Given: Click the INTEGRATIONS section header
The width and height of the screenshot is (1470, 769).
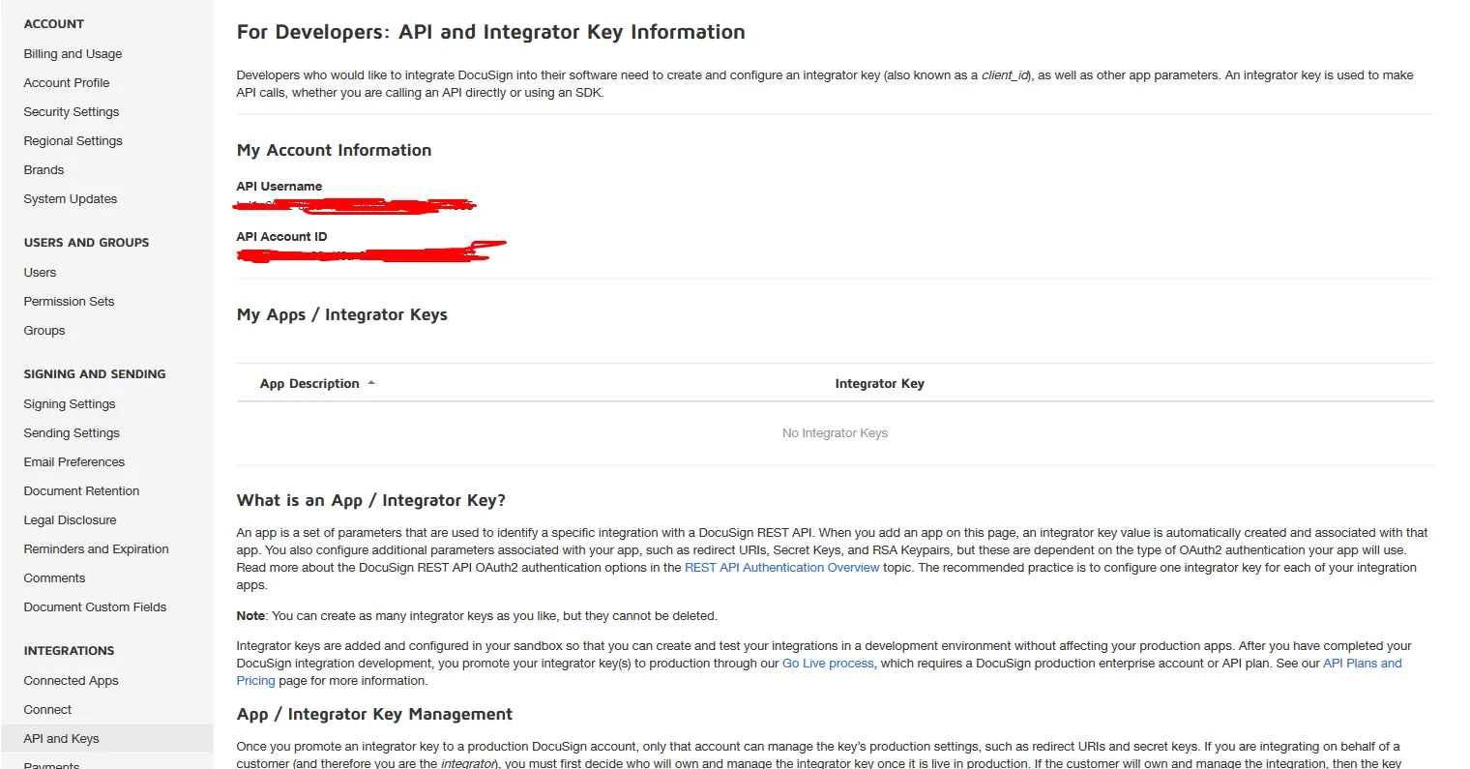Looking at the screenshot, I should tap(69, 651).
